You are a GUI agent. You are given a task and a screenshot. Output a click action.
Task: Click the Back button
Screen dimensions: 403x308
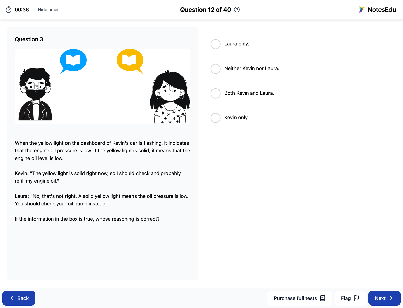coord(19,298)
